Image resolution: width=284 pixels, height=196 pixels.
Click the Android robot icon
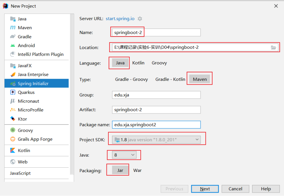(13, 46)
